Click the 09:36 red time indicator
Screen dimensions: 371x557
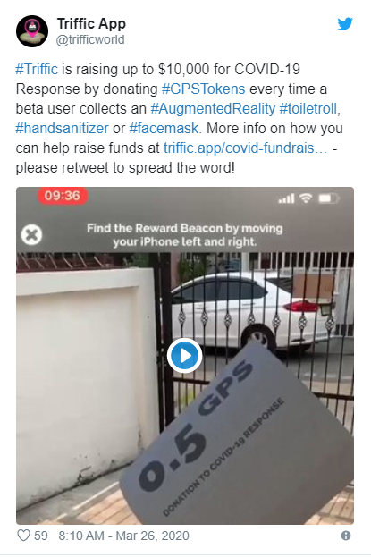pos(63,196)
